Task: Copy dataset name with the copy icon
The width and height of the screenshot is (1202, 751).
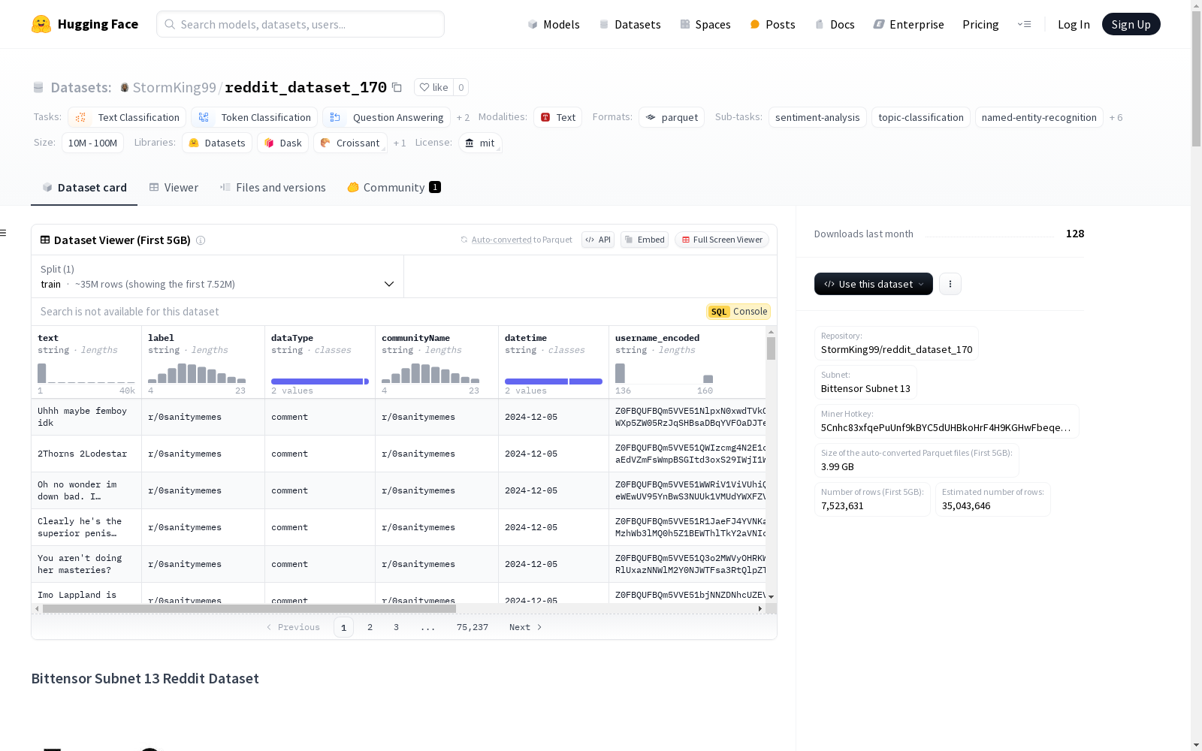Action: 397,88
